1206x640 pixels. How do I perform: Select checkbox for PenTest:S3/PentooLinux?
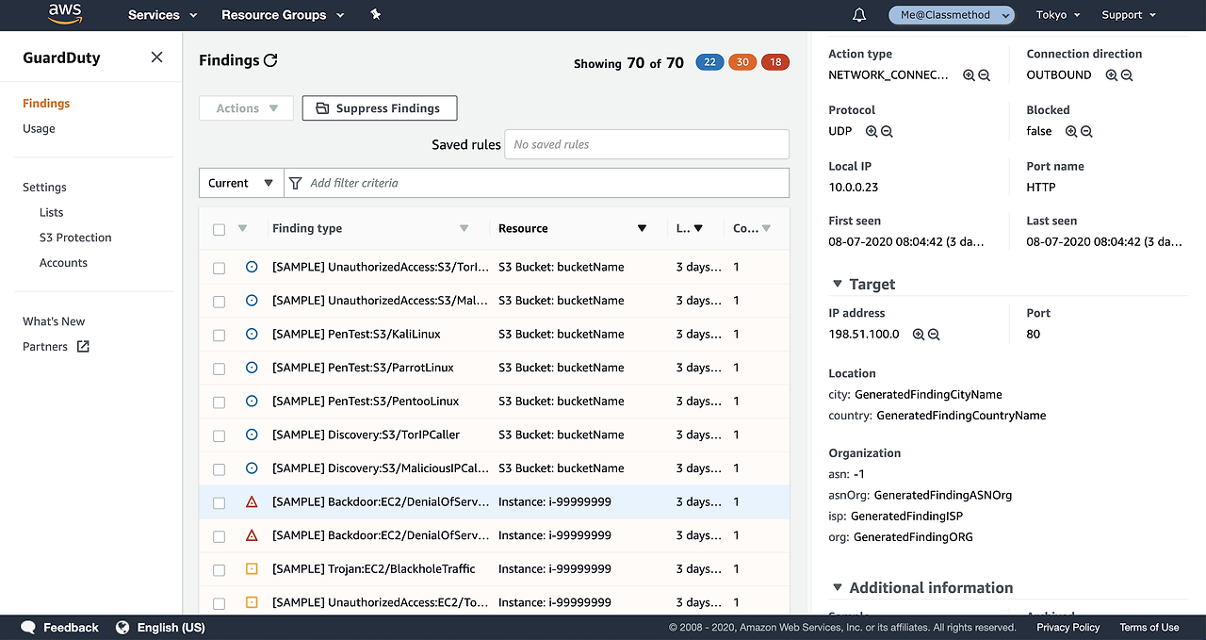220,402
